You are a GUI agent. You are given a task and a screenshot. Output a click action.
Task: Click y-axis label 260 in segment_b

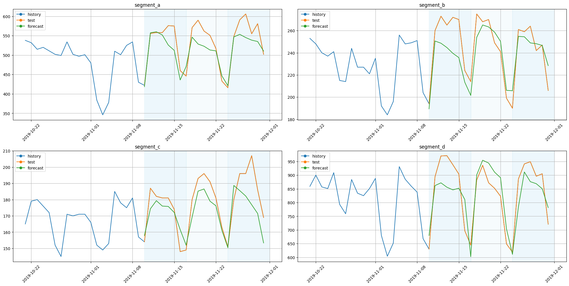(x=292, y=31)
